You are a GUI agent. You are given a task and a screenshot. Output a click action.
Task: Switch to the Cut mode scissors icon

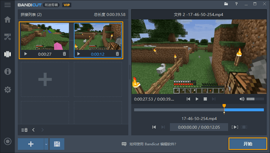8,37
